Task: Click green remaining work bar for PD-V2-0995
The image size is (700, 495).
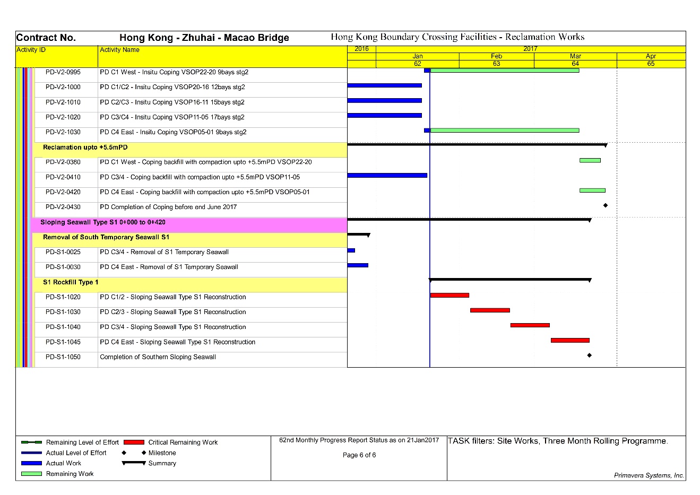Action: click(505, 70)
